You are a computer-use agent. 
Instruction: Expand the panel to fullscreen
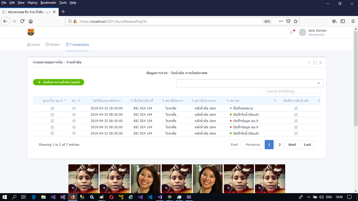click(x=315, y=63)
